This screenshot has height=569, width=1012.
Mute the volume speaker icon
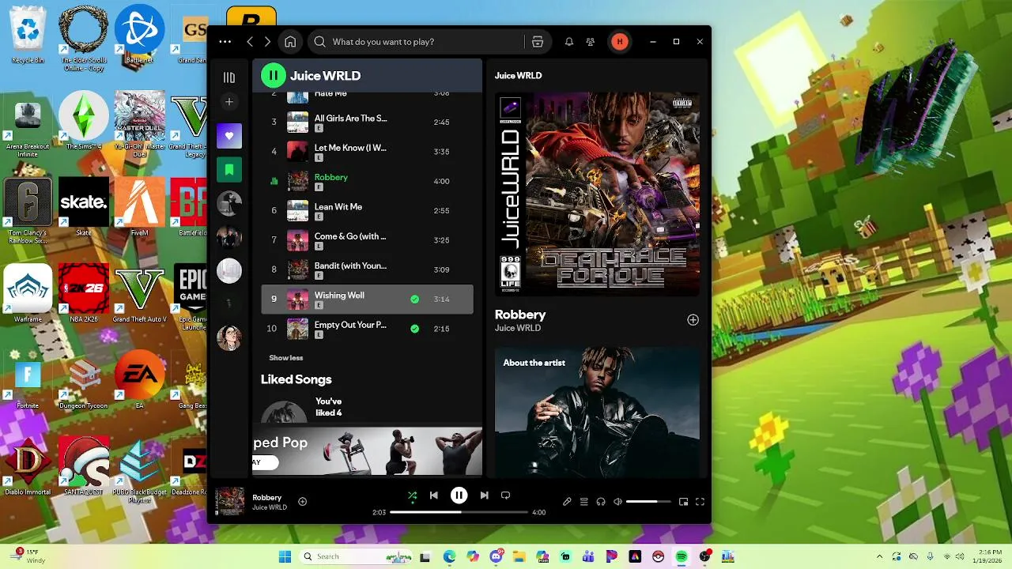coord(618,502)
